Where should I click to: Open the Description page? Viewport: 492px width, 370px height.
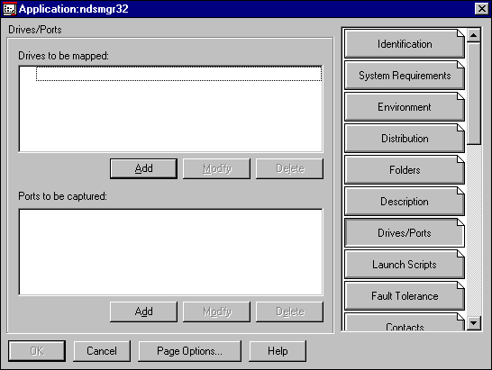(x=404, y=202)
